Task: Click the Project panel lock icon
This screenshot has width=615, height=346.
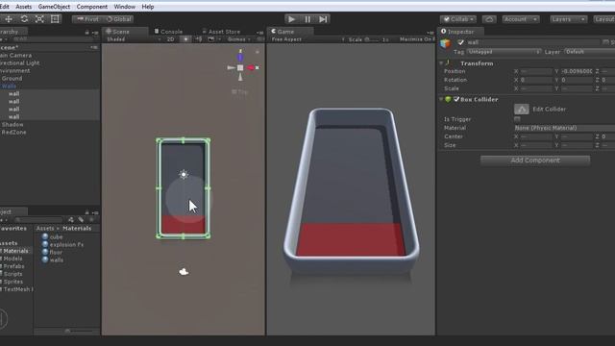Action: pos(86,212)
